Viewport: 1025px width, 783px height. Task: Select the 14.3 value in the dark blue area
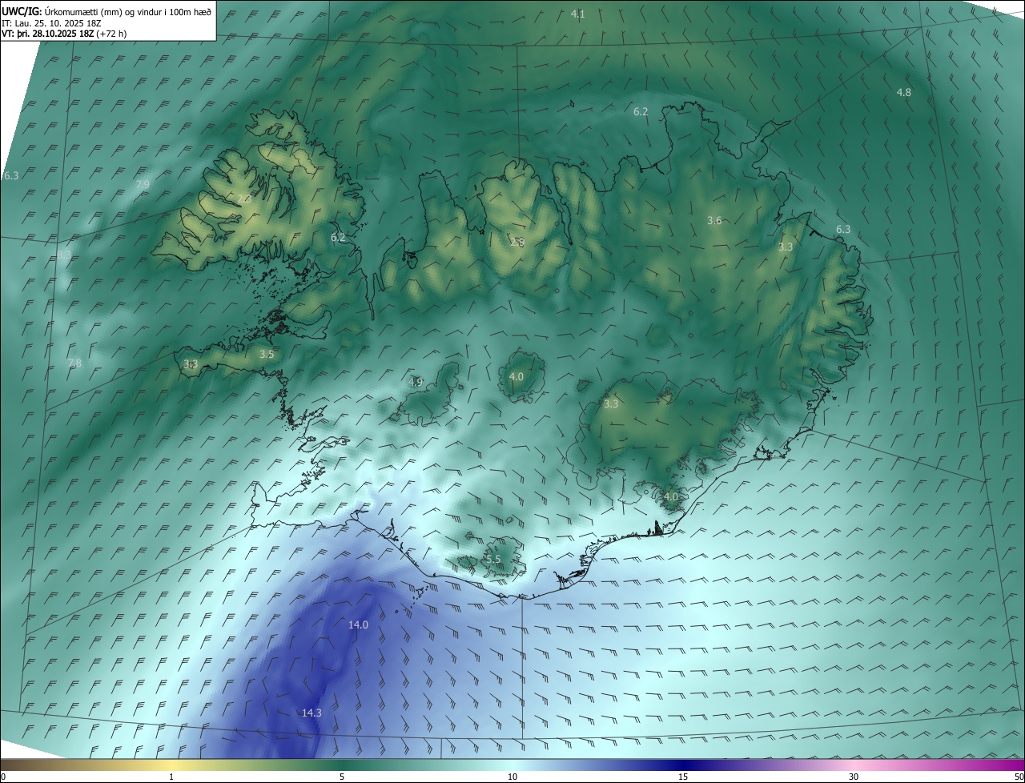click(312, 713)
